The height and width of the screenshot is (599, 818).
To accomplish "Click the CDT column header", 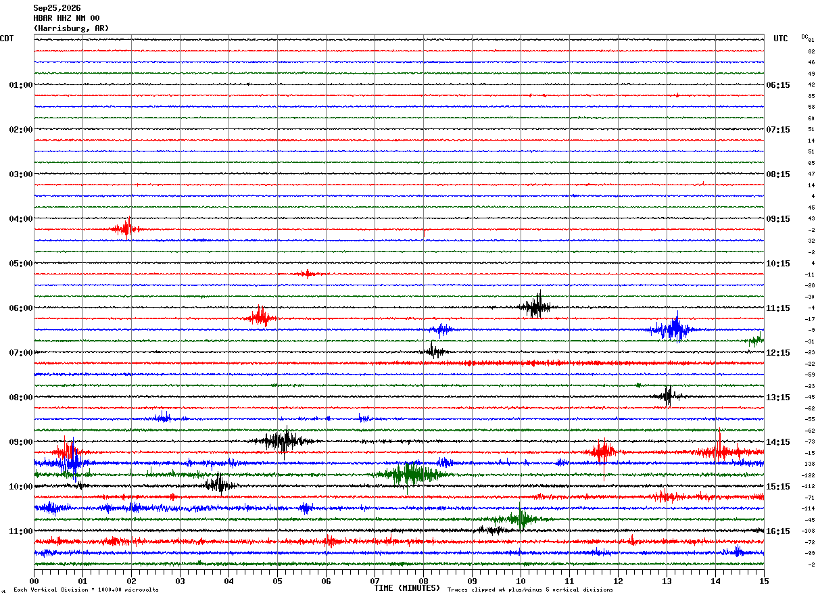I will (x=7, y=39).
